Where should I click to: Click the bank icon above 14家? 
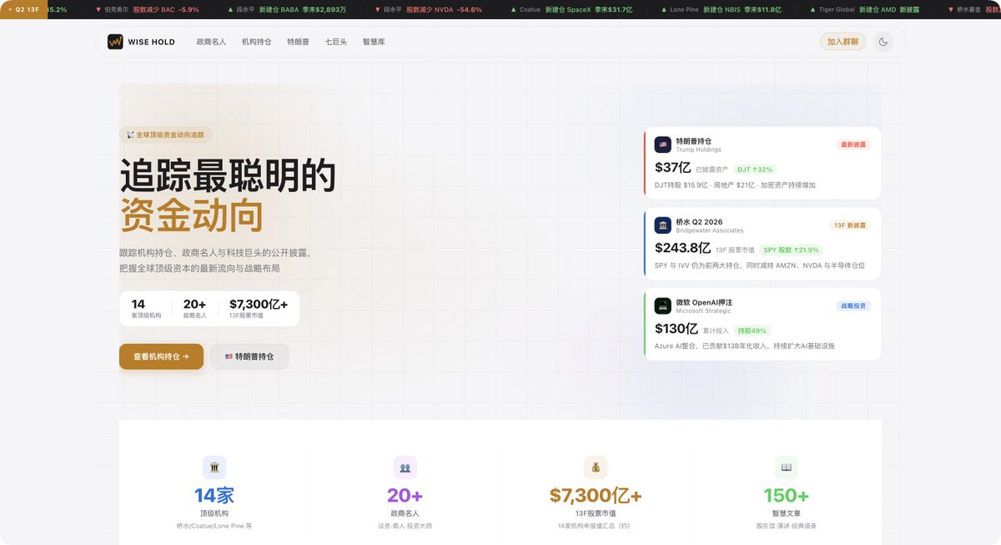[214, 467]
